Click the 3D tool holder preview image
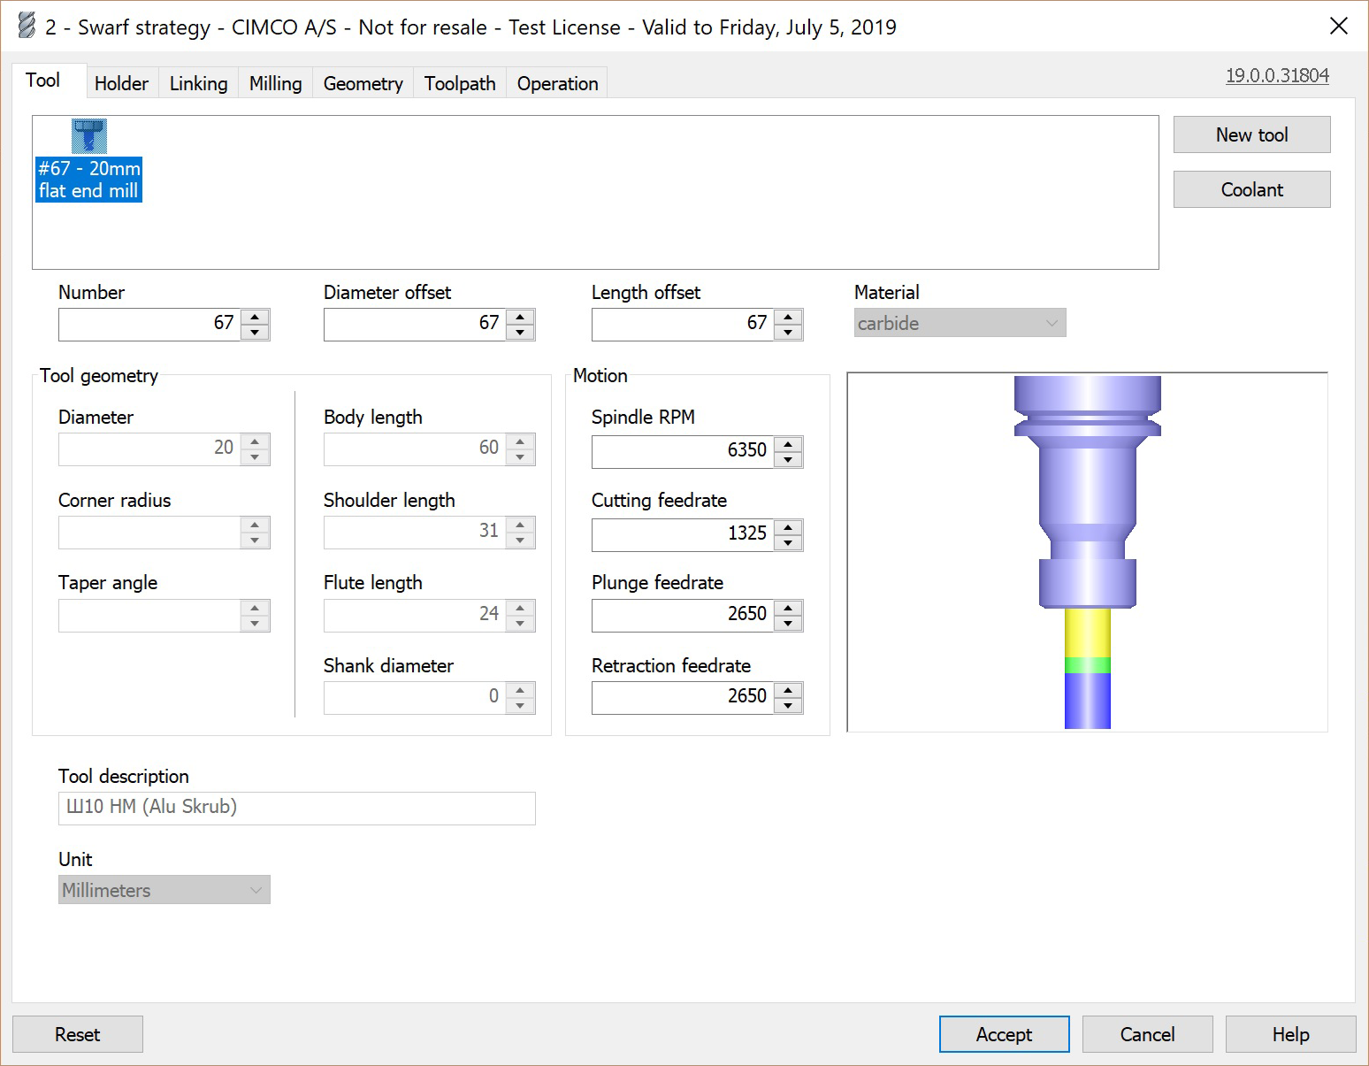The width and height of the screenshot is (1369, 1066). tap(1087, 552)
